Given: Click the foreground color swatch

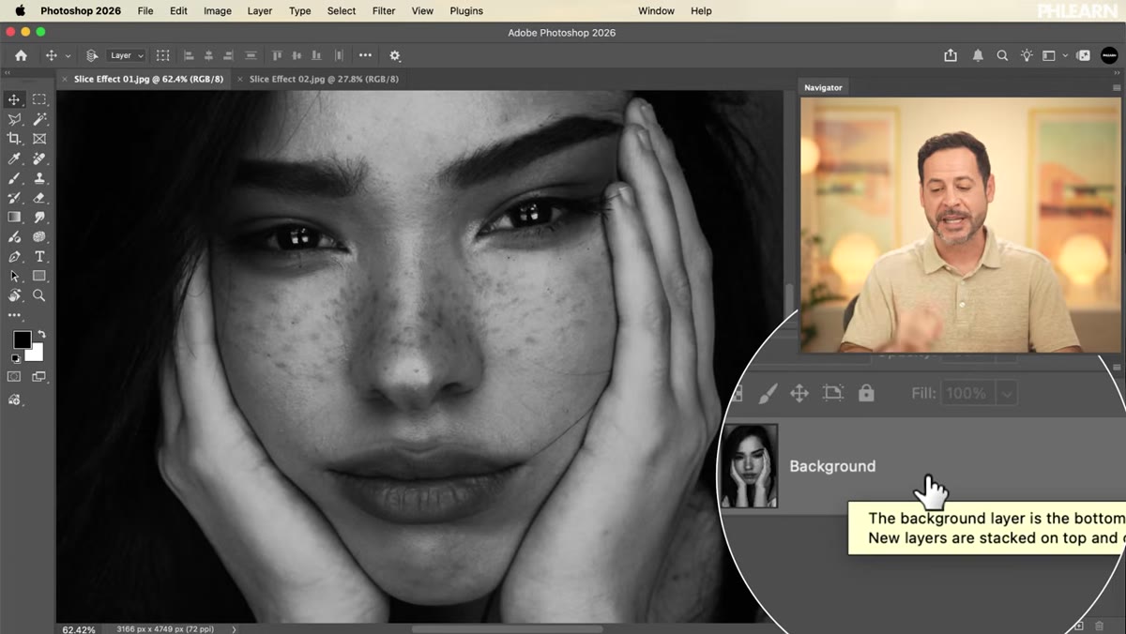Looking at the screenshot, I should pyautogui.click(x=22, y=340).
